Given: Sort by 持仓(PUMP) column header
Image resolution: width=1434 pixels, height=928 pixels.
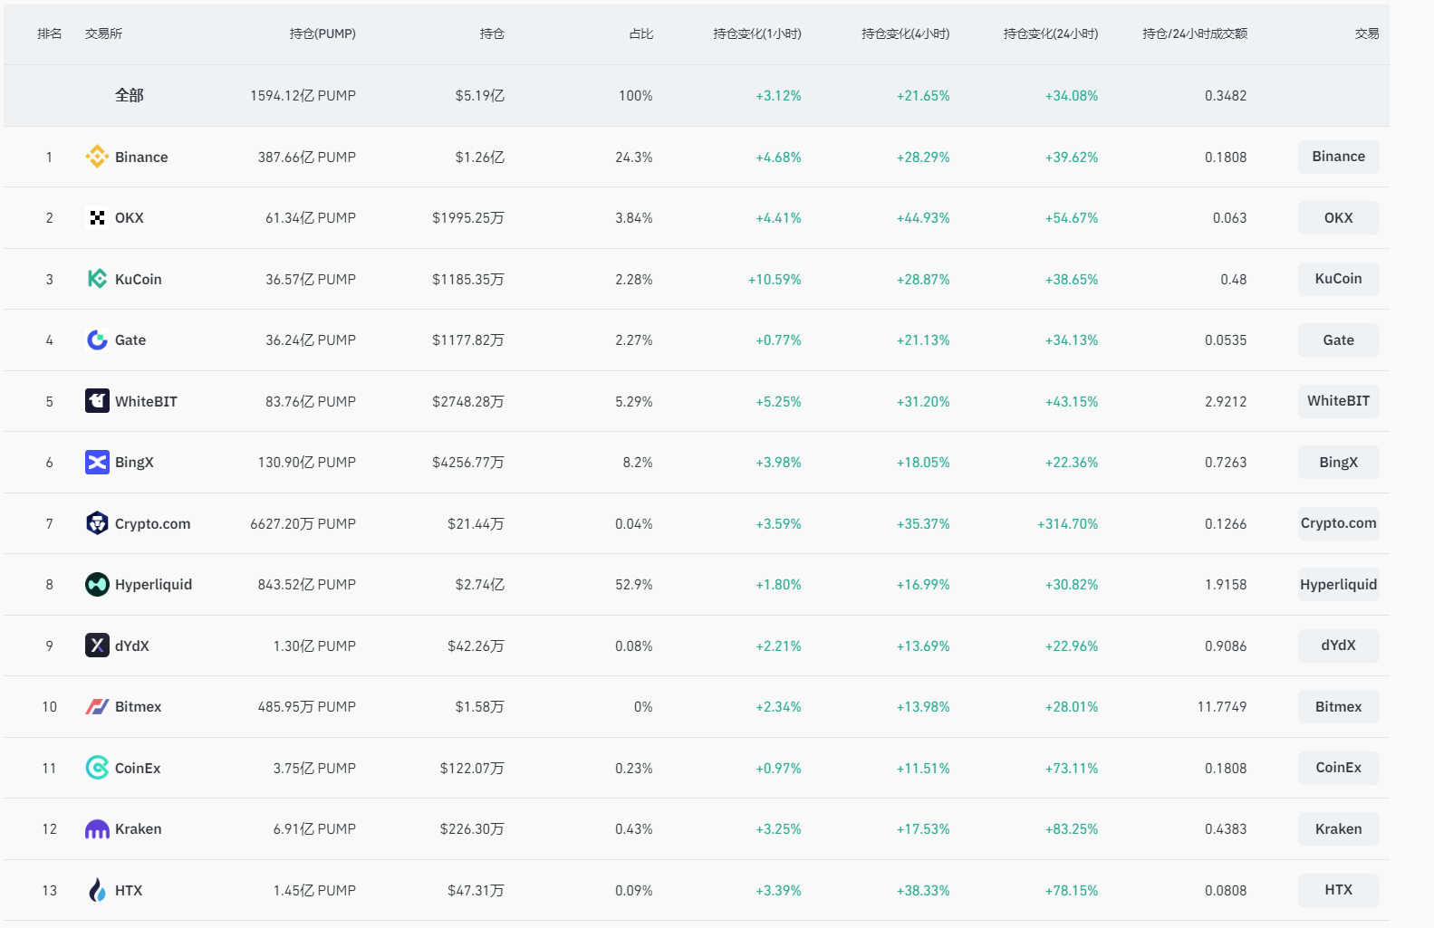Looking at the screenshot, I should point(322,33).
